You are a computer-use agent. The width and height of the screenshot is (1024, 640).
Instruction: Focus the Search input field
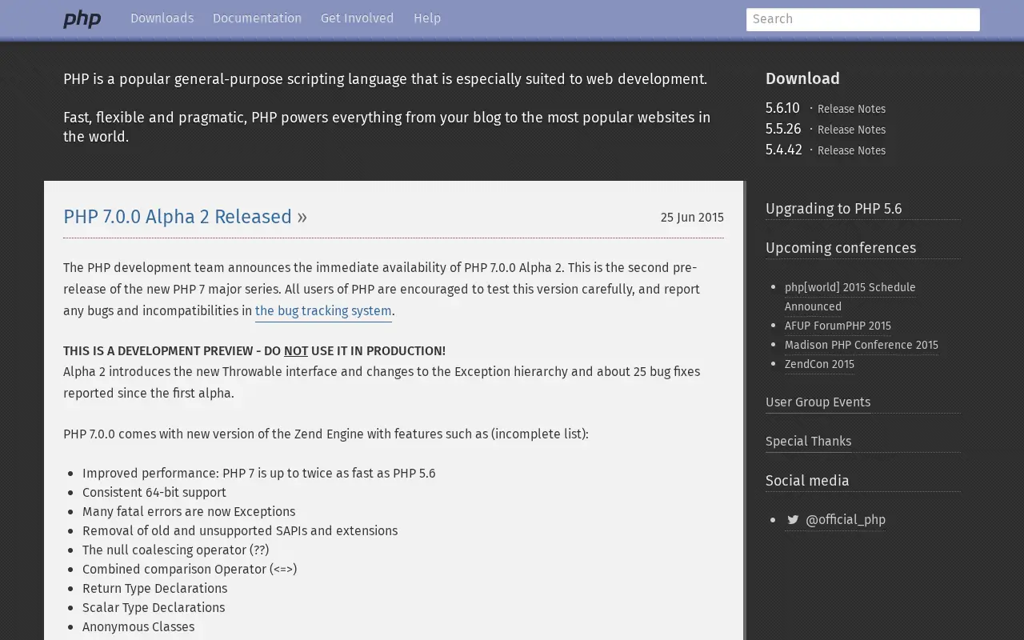tap(862, 19)
